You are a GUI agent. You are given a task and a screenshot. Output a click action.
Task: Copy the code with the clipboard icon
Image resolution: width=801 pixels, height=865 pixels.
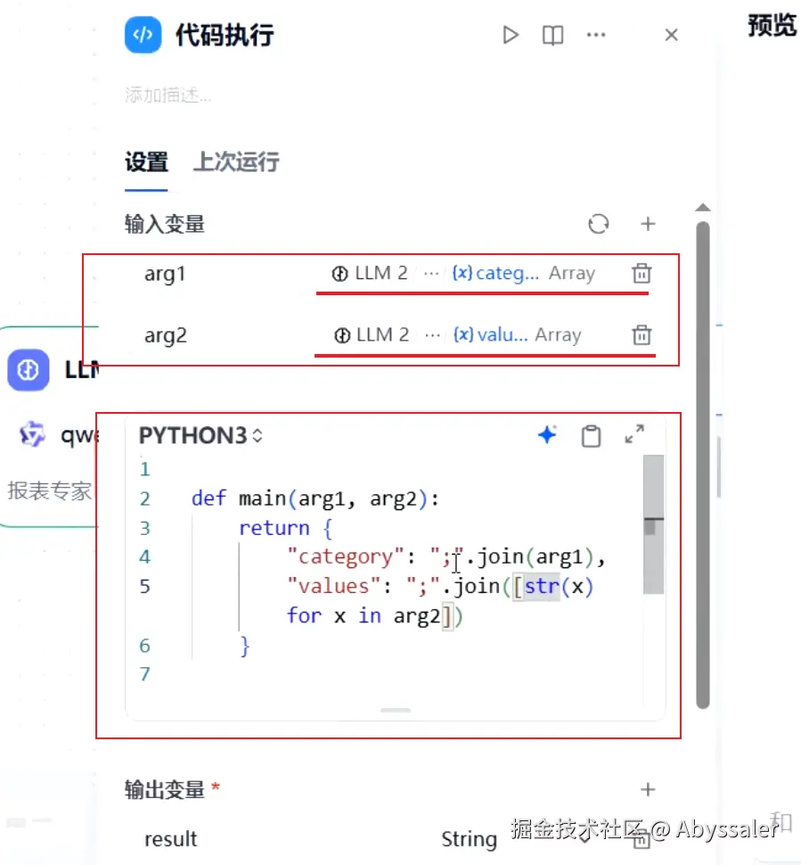pos(591,434)
